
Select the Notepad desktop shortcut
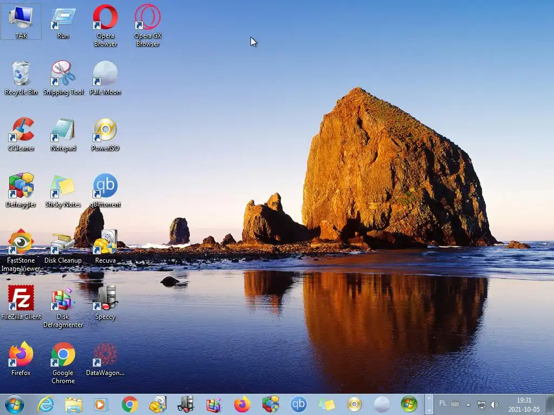pos(63,134)
